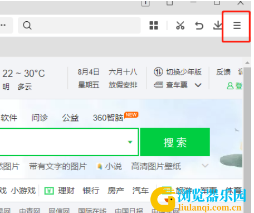
Task: Click the green 搜索 button
Action: (x=175, y=142)
